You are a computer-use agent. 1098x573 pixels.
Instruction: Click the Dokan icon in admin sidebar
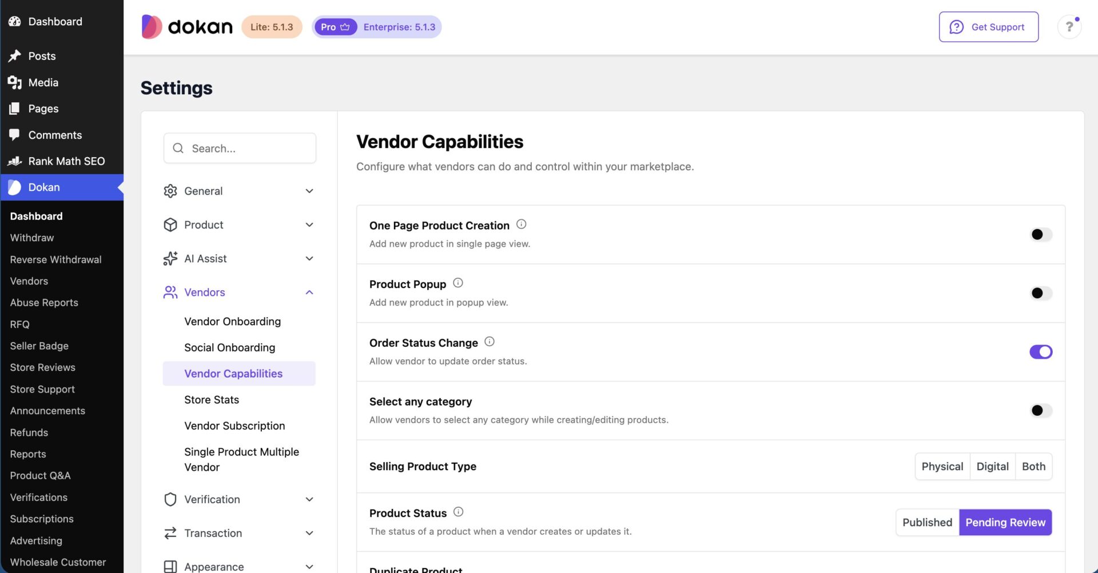tap(15, 187)
